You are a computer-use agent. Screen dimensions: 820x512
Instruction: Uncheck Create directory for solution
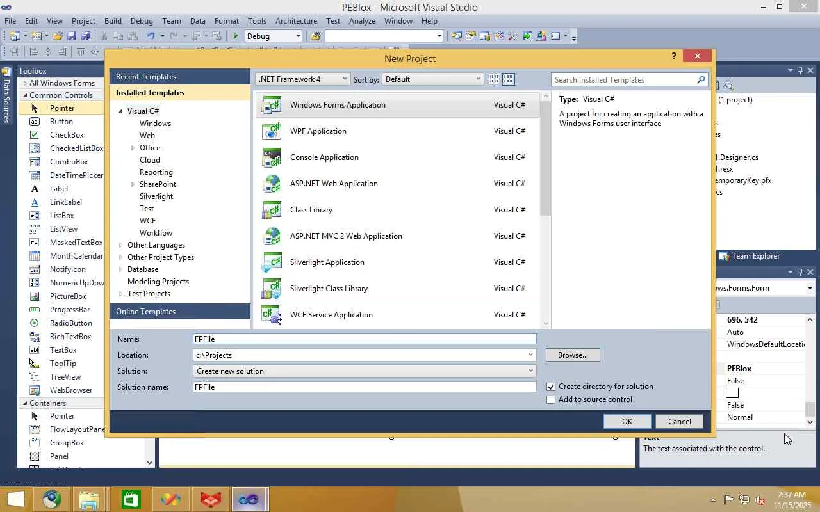551,387
